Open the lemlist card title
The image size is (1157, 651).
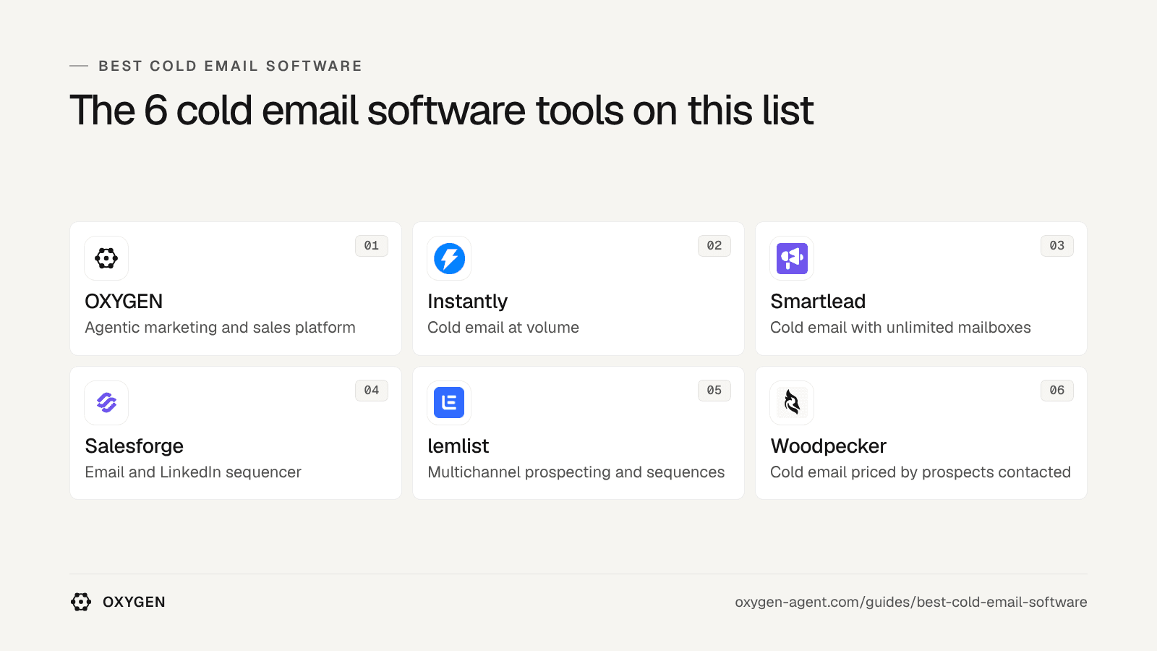click(458, 446)
